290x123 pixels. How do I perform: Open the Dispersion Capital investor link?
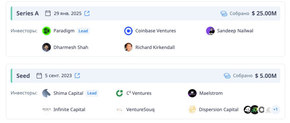[219, 110]
